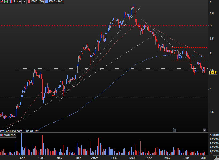Click the 6 price scale label
Screen dimensions: 219x160
pos(210,2)
